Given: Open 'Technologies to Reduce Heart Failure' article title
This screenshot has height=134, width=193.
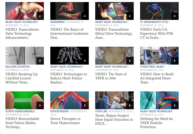Looking at the screenshot, I should (69, 78).
